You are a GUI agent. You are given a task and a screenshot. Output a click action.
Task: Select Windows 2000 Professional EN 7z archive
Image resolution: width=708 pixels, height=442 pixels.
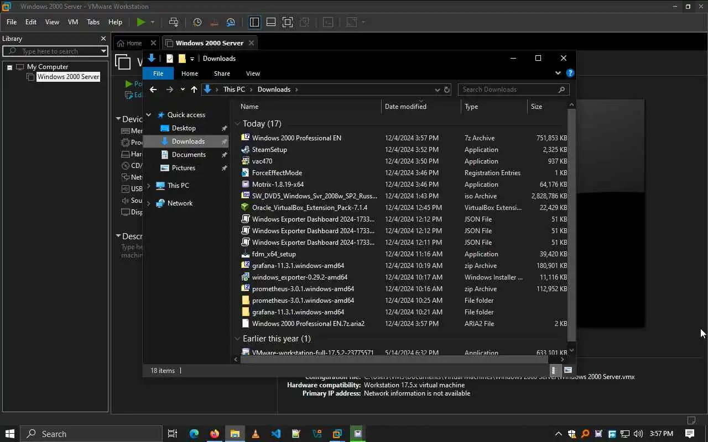(x=404, y=138)
